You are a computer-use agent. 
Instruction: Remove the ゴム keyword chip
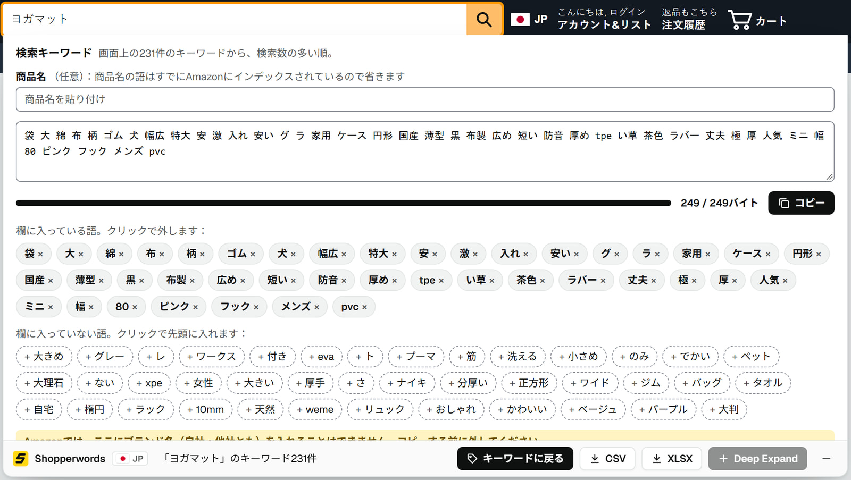241,254
